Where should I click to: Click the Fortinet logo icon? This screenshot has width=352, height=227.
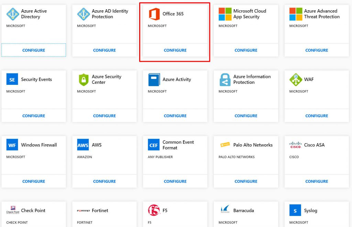(84, 211)
